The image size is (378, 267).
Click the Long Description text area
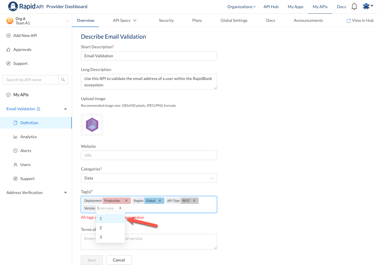[x=149, y=82]
